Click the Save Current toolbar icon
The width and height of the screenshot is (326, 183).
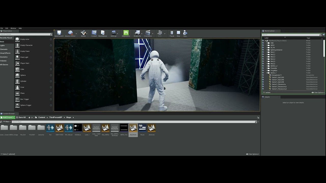coord(59,34)
